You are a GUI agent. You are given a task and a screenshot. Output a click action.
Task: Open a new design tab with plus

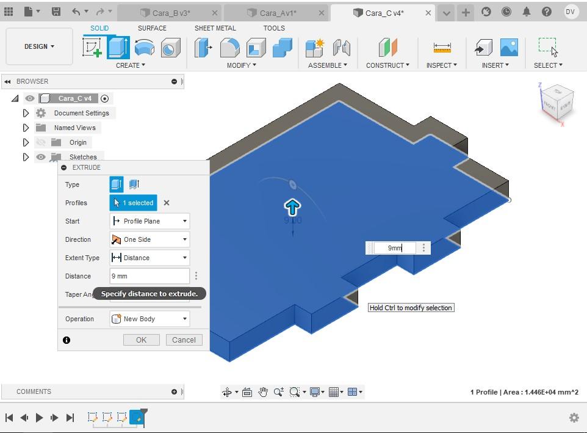(466, 13)
